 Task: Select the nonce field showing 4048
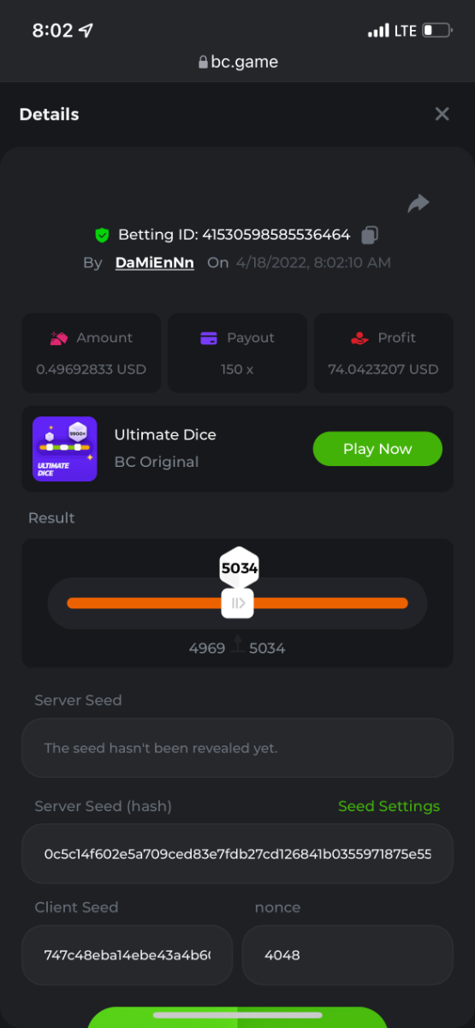click(x=347, y=954)
